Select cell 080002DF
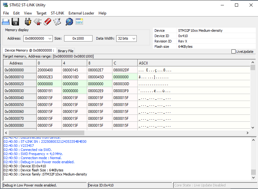Image resolution: width=258 pixels, height=189 pixels. tap(125, 70)
